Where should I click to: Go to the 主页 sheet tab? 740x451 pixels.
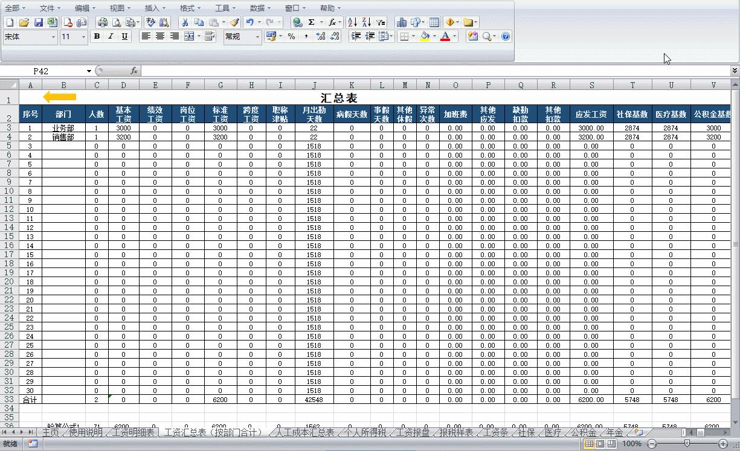(x=51, y=432)
